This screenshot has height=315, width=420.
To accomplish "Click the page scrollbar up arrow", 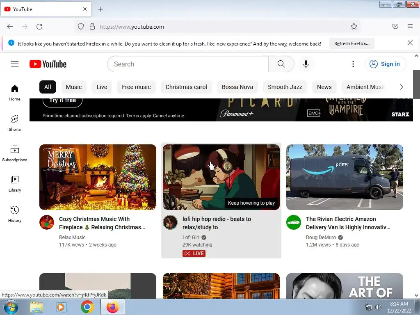I will tap(416, 56).
